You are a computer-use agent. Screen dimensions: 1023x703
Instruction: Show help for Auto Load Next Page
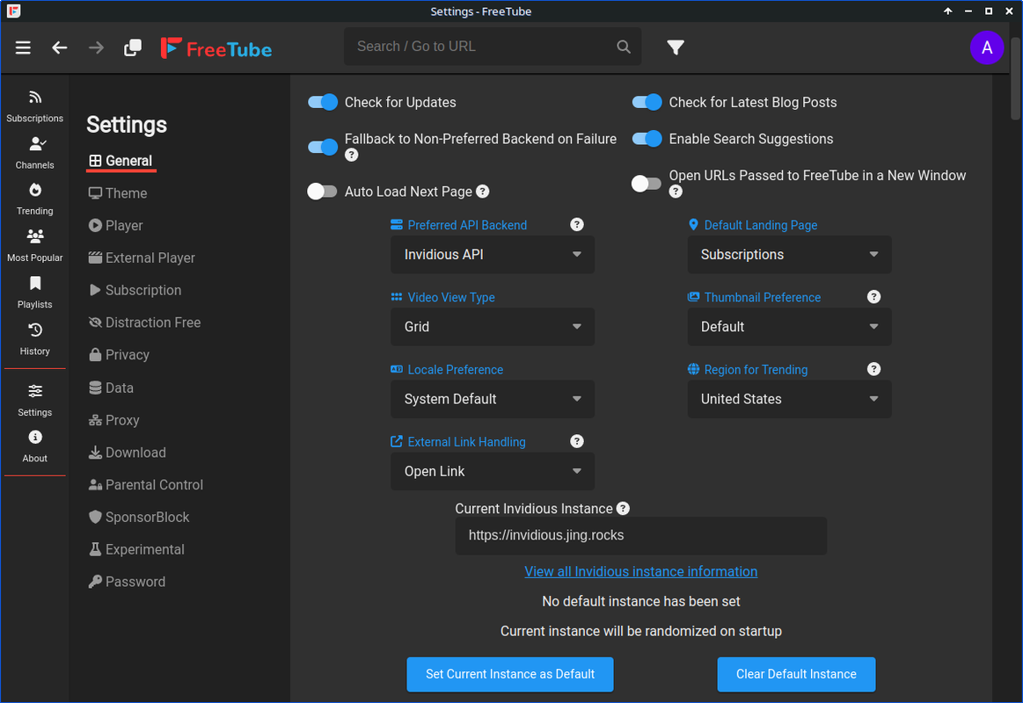point(483,192)
